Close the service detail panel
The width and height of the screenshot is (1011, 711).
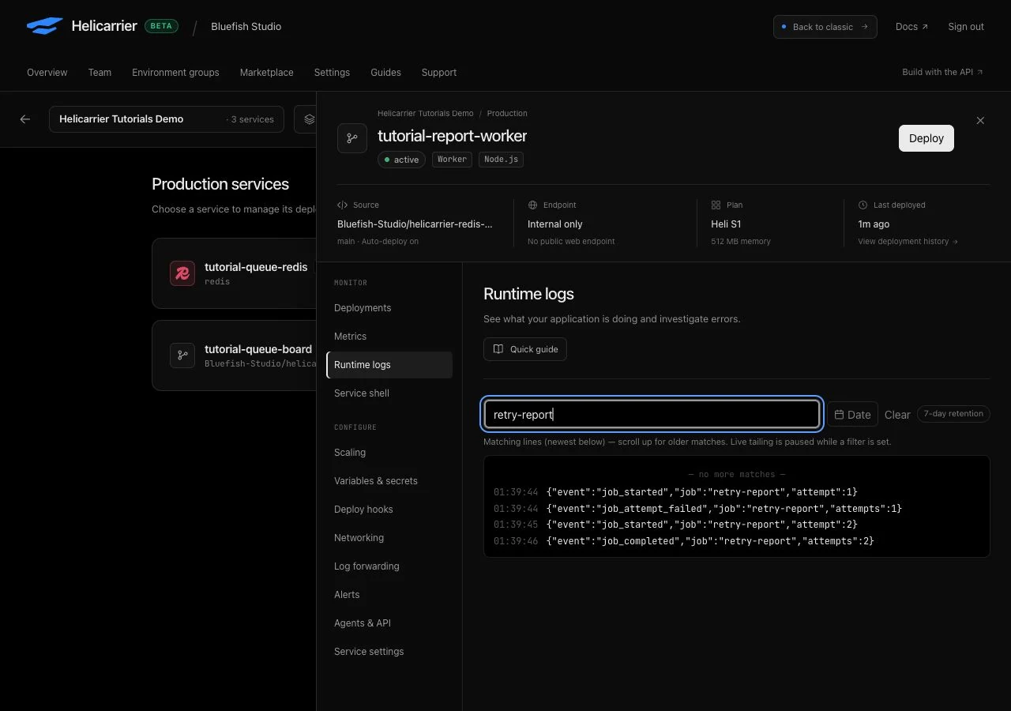[980, 121]
